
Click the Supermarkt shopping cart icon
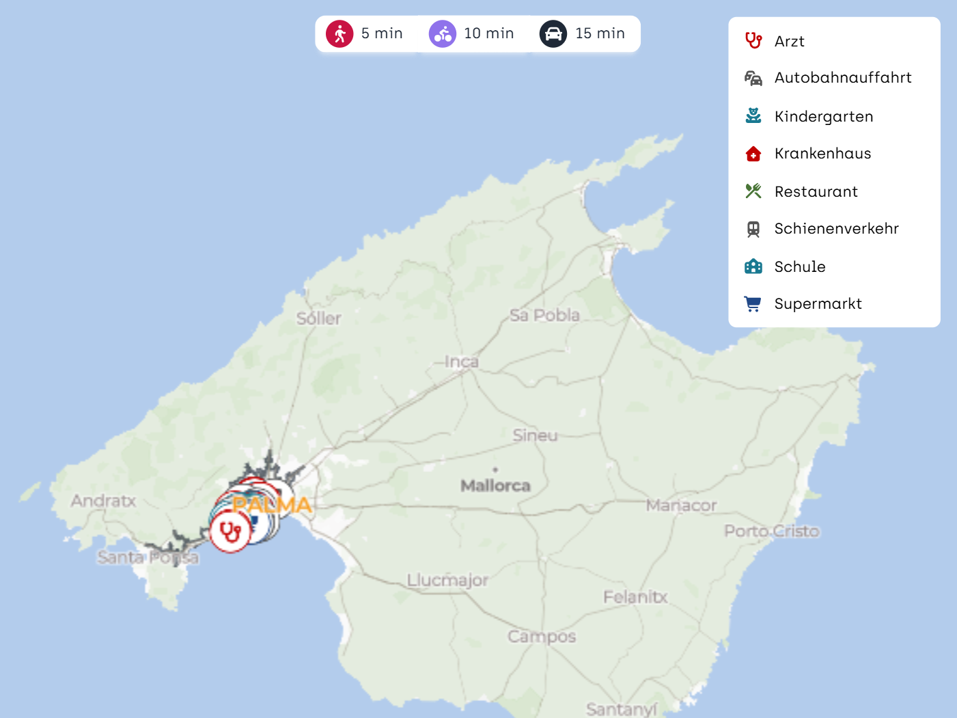point(753,304)
